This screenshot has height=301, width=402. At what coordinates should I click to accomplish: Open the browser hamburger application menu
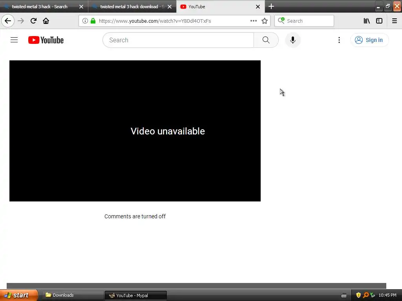(394, 21)
